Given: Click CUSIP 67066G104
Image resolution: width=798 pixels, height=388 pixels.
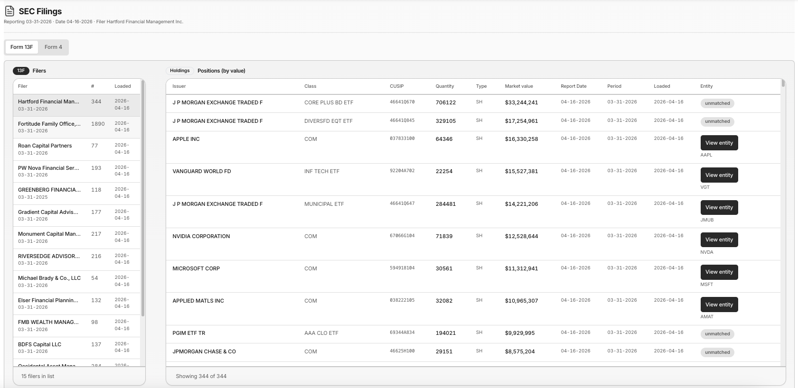Looking at the screenshot, I should (402, 236).
